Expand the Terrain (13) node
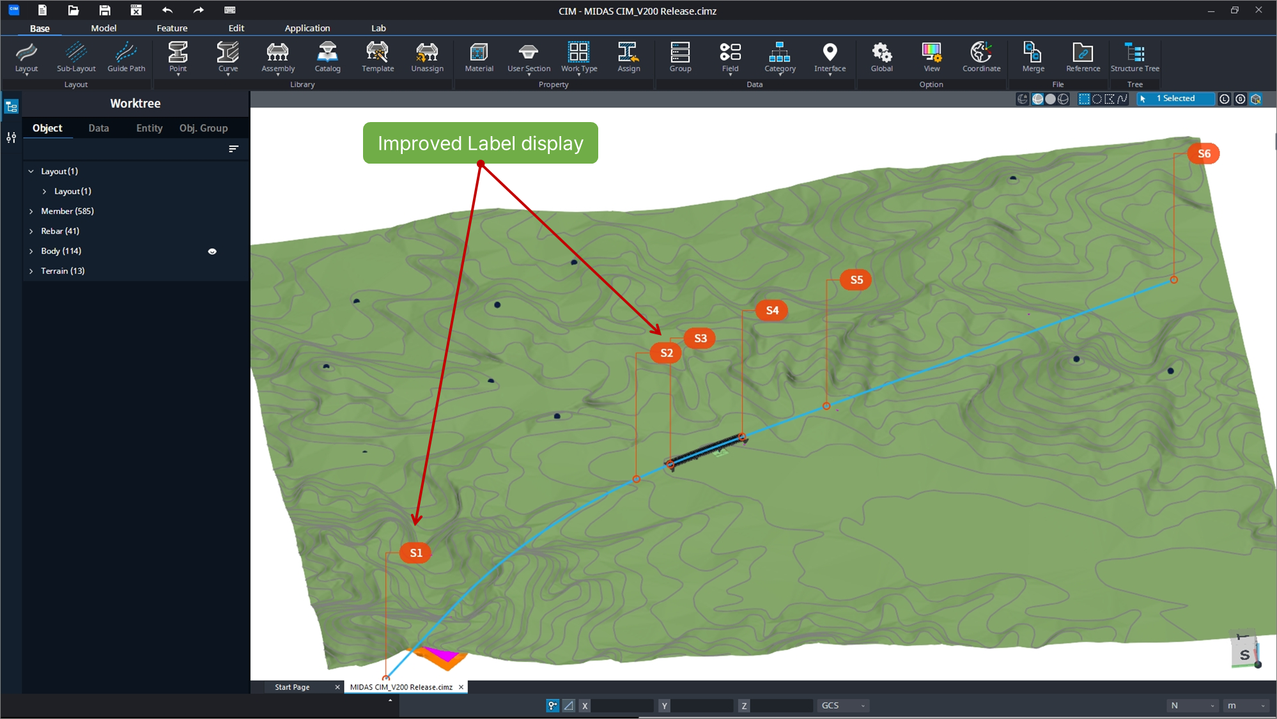1277x719 pixels. click(31, 271)
